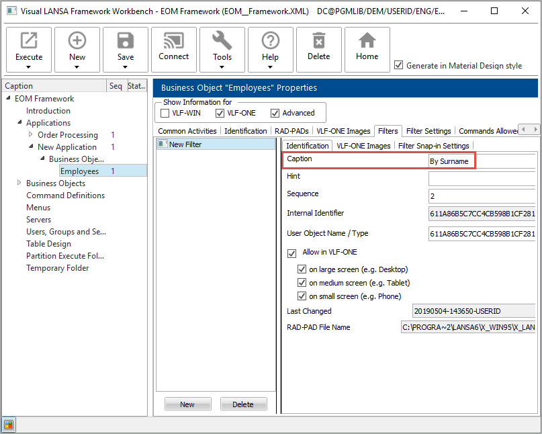Click the Delete trash can icon
Image resolution: width=542 pixels, height=434 pixels.
318,42
